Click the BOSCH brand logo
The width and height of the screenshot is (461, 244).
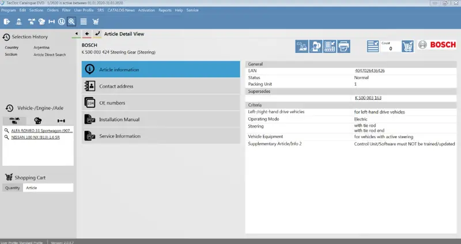pyautogui.click(x=437, y=45)
